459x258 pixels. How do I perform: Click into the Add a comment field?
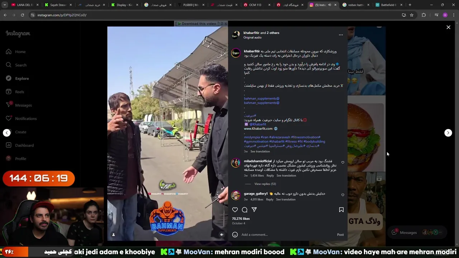pos(287,235)
